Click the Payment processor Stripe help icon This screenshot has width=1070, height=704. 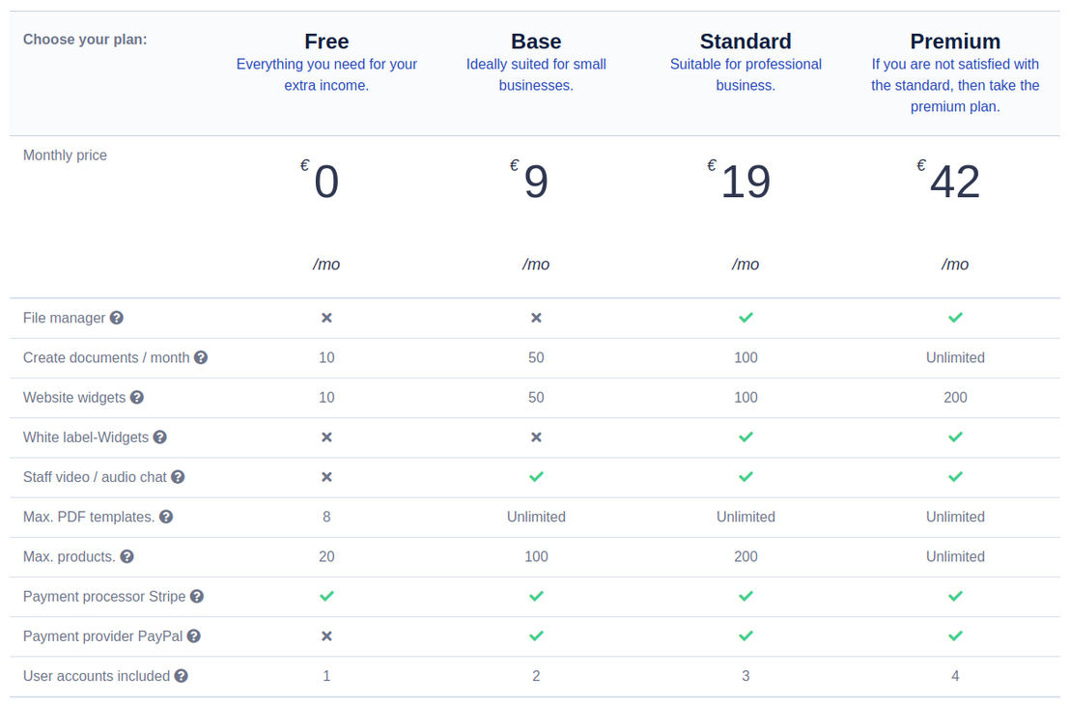(197, 596)
